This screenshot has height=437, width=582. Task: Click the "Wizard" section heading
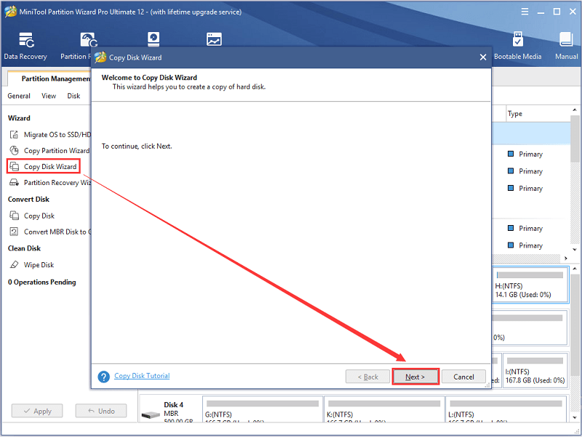coord(19,118)
